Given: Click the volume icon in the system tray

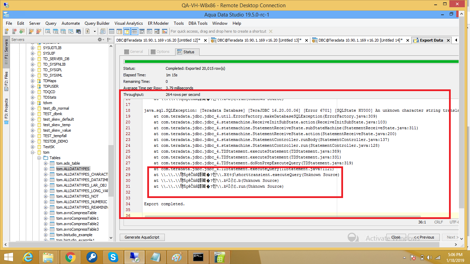Looking at the screenshot, I should (429, 257).
